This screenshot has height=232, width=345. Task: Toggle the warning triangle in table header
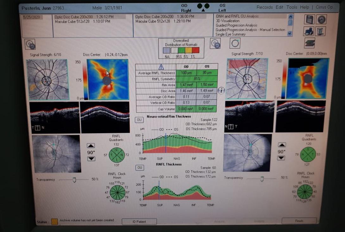coord(161,67)
